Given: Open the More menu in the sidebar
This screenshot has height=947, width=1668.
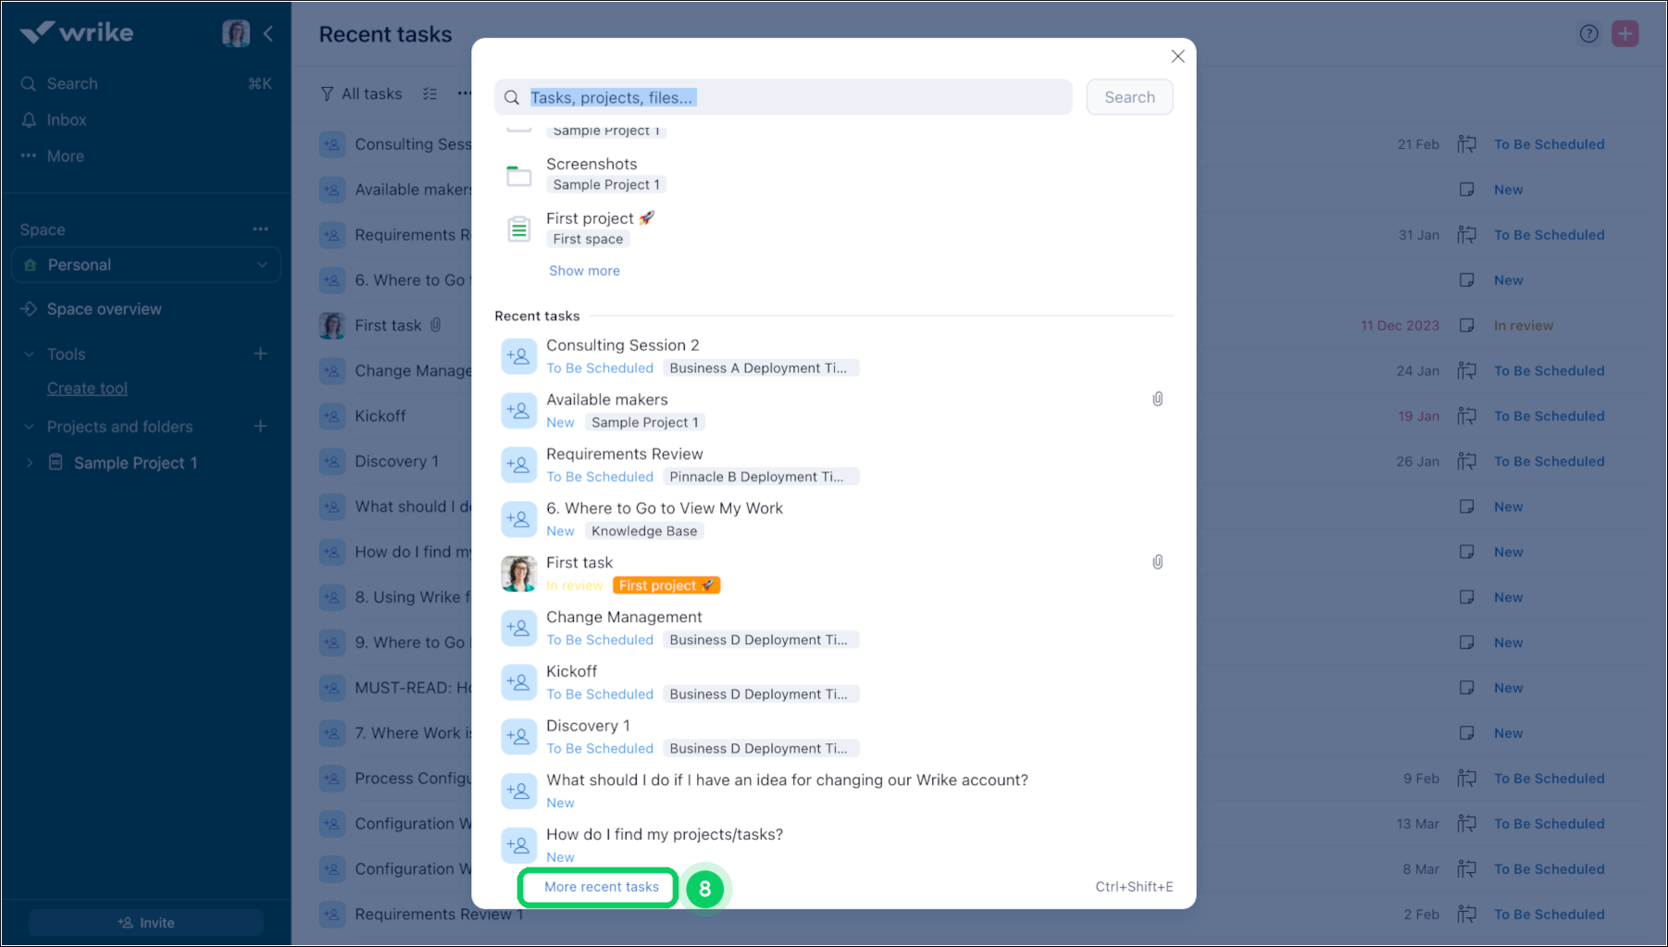Looking at the screenshot, I should [x=28, y=156].
